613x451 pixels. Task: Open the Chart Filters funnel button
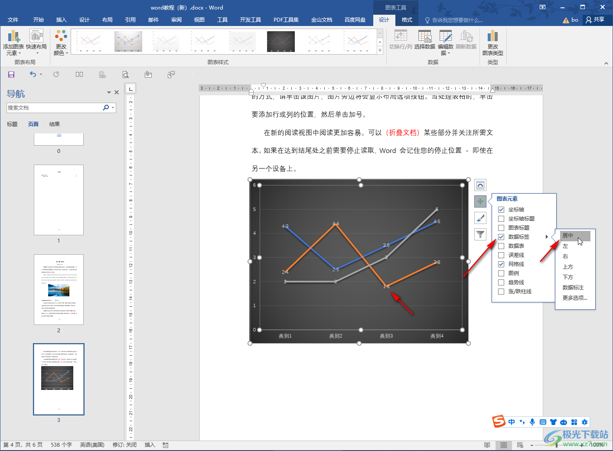click(x=480, y=234)
